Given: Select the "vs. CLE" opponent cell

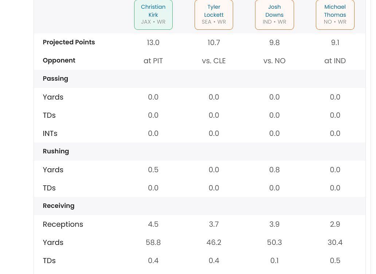Looking at the screenshot, I should tap(214, 61).
